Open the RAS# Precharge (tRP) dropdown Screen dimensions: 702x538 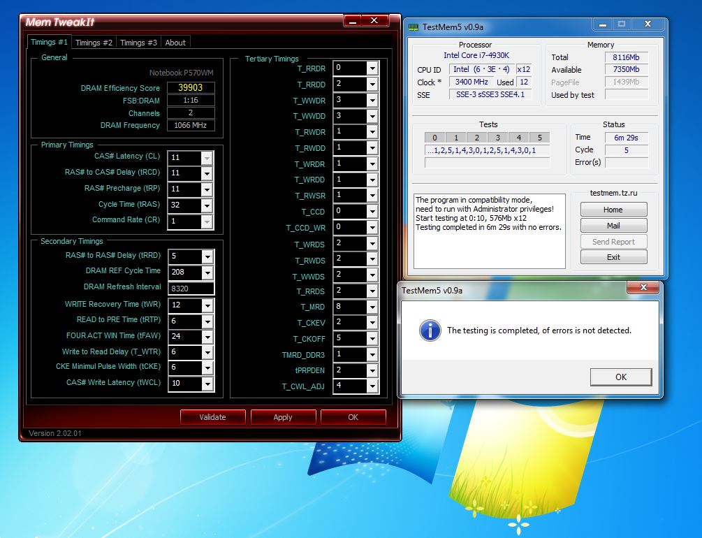click(x=207, y=189)
